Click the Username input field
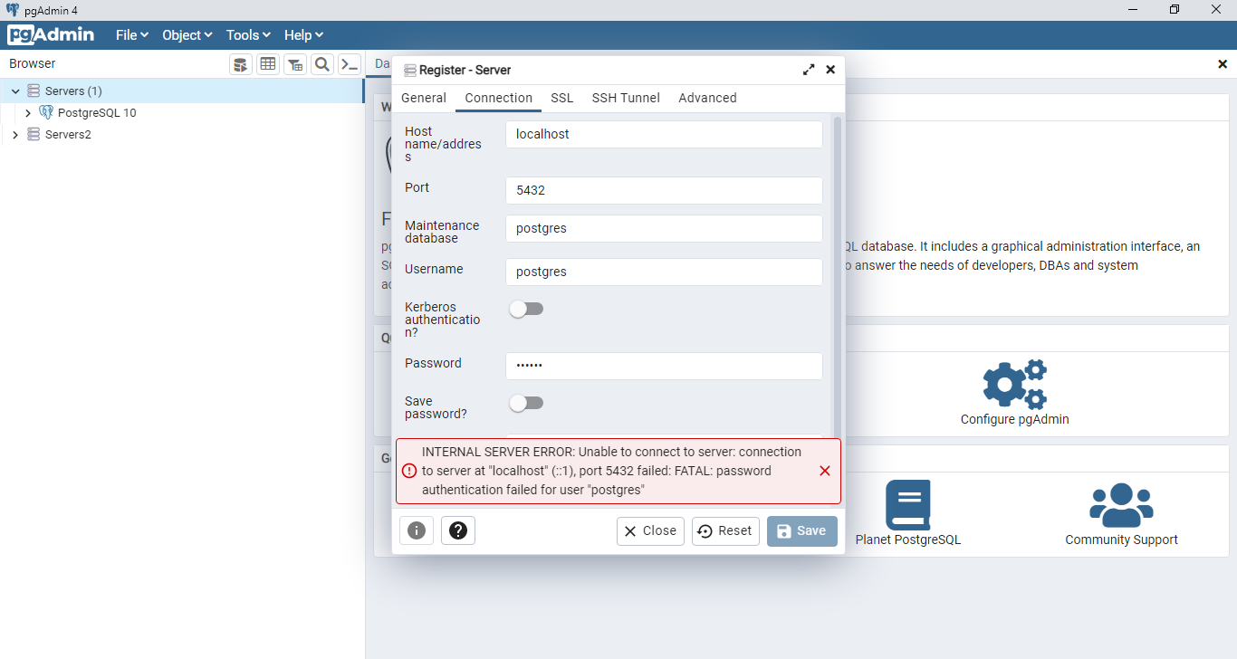 click(x=664, y=272)
